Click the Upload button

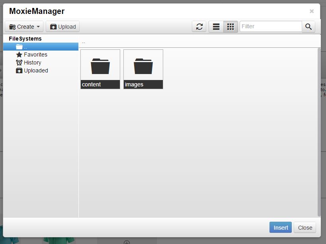(62, 26)
